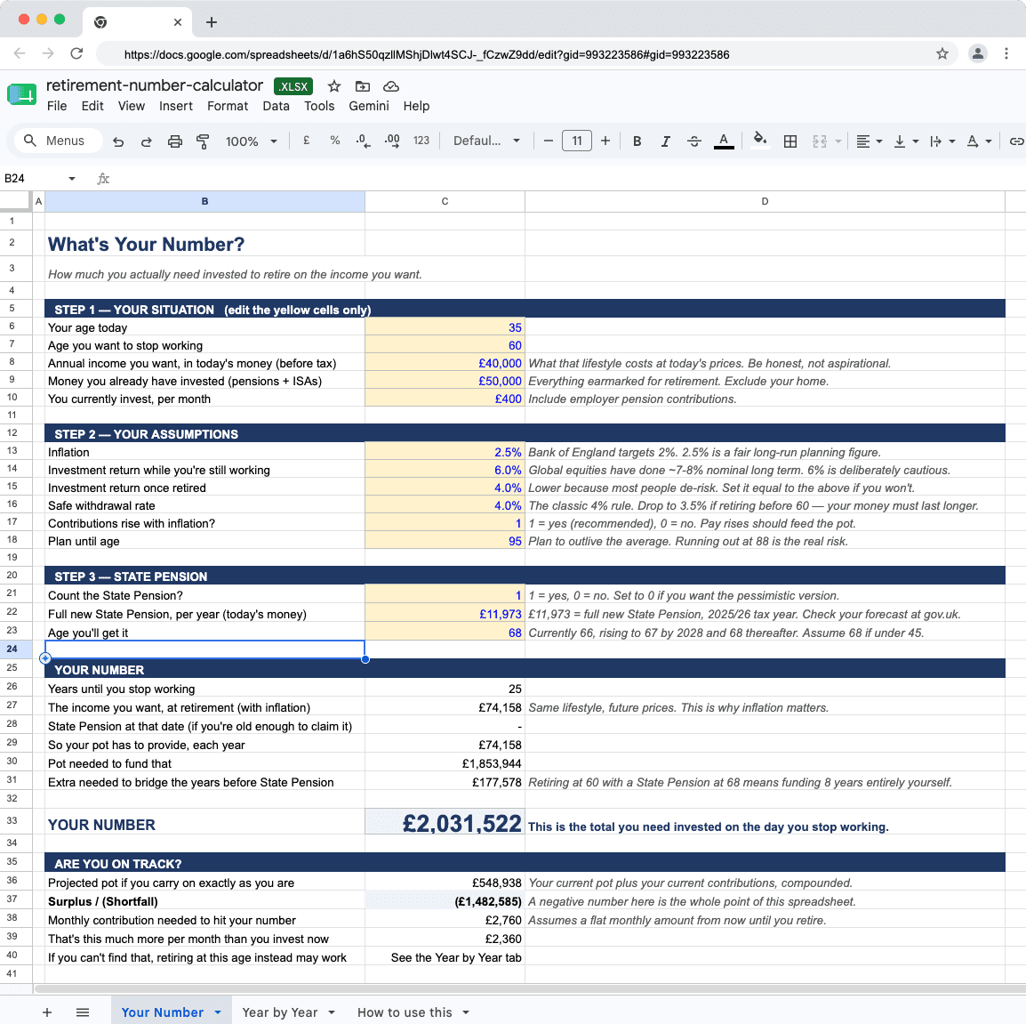Image resolution: width=1026 pixels, height=1024 pixels.
Task: Select the Paint format roller icon
Action: tap(203, 141)
